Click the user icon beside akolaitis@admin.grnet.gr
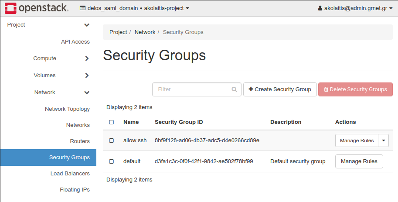The width and height of the screenshot is (398, 202). 320,8
